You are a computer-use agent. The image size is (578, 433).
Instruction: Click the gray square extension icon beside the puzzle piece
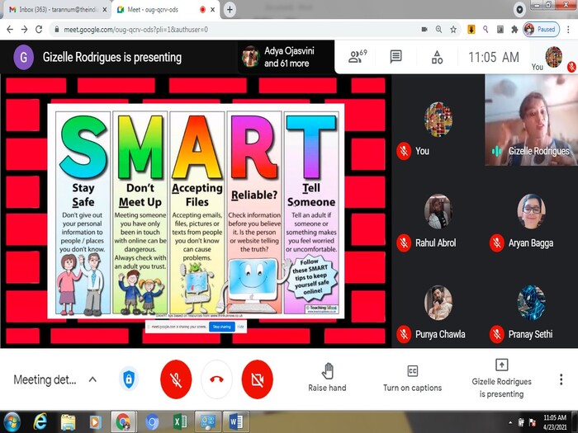[500, 30]
